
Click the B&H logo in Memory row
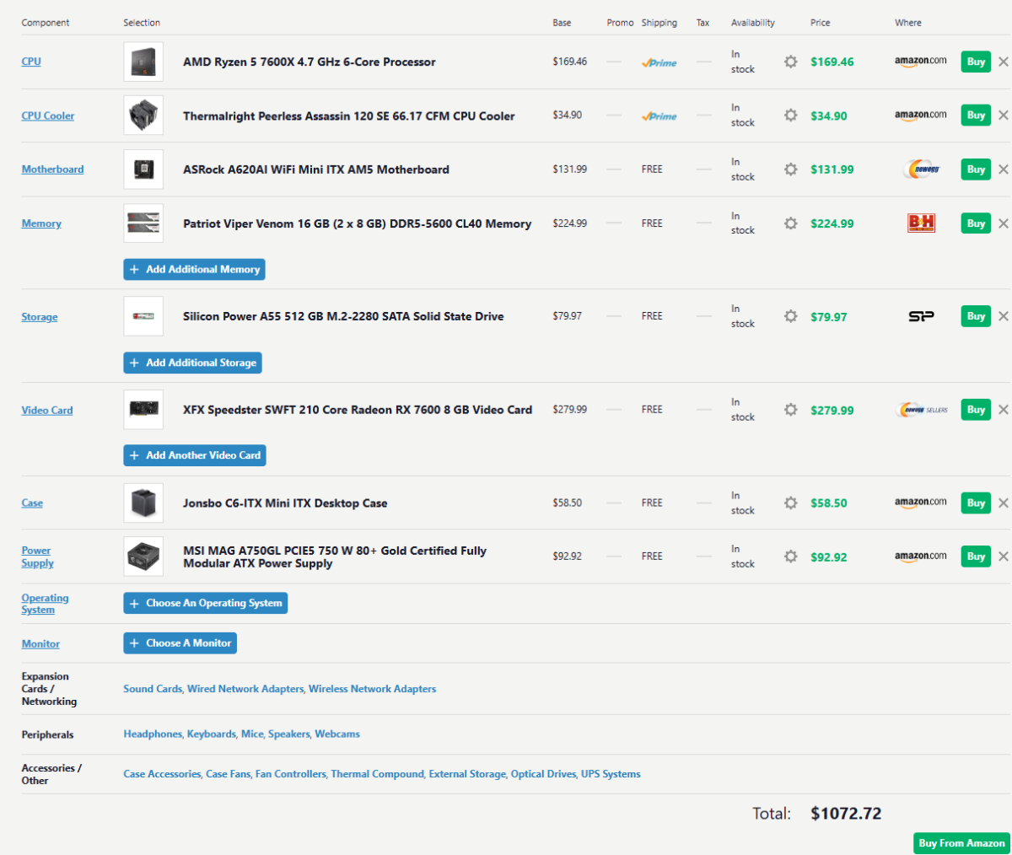921,223
